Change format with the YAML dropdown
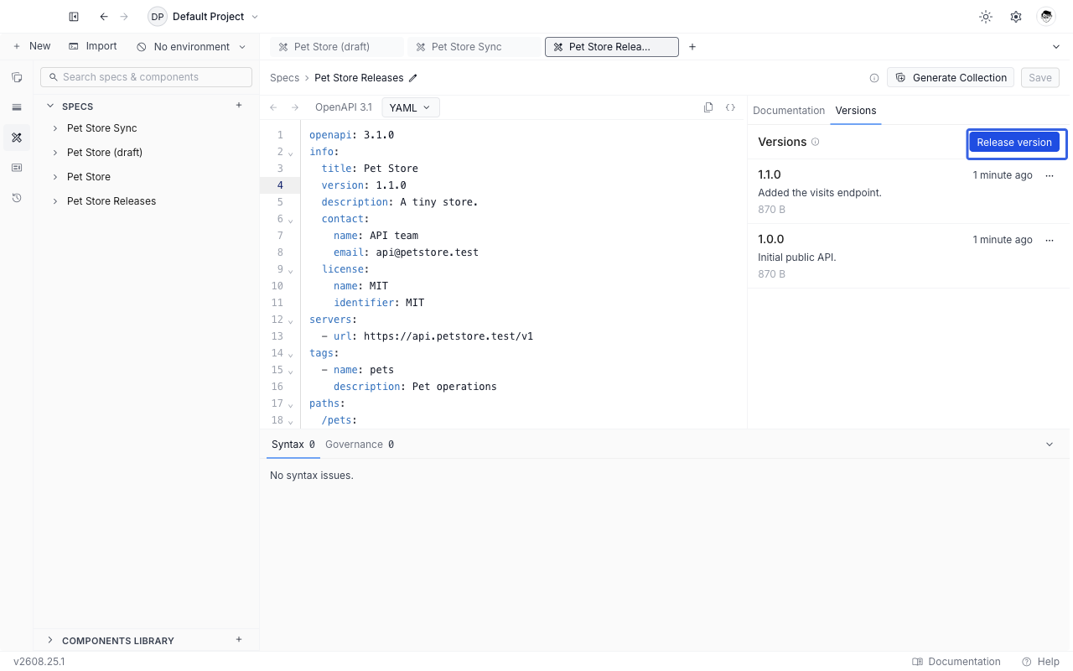 pos(411,107)
